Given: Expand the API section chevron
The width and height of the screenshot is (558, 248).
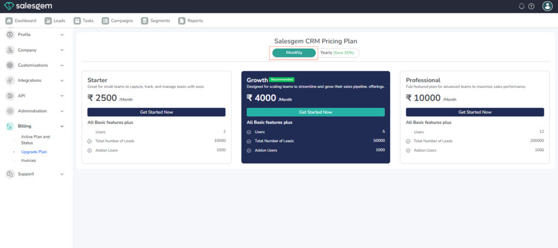Looking at the screenshot, I should click(62, 96).
